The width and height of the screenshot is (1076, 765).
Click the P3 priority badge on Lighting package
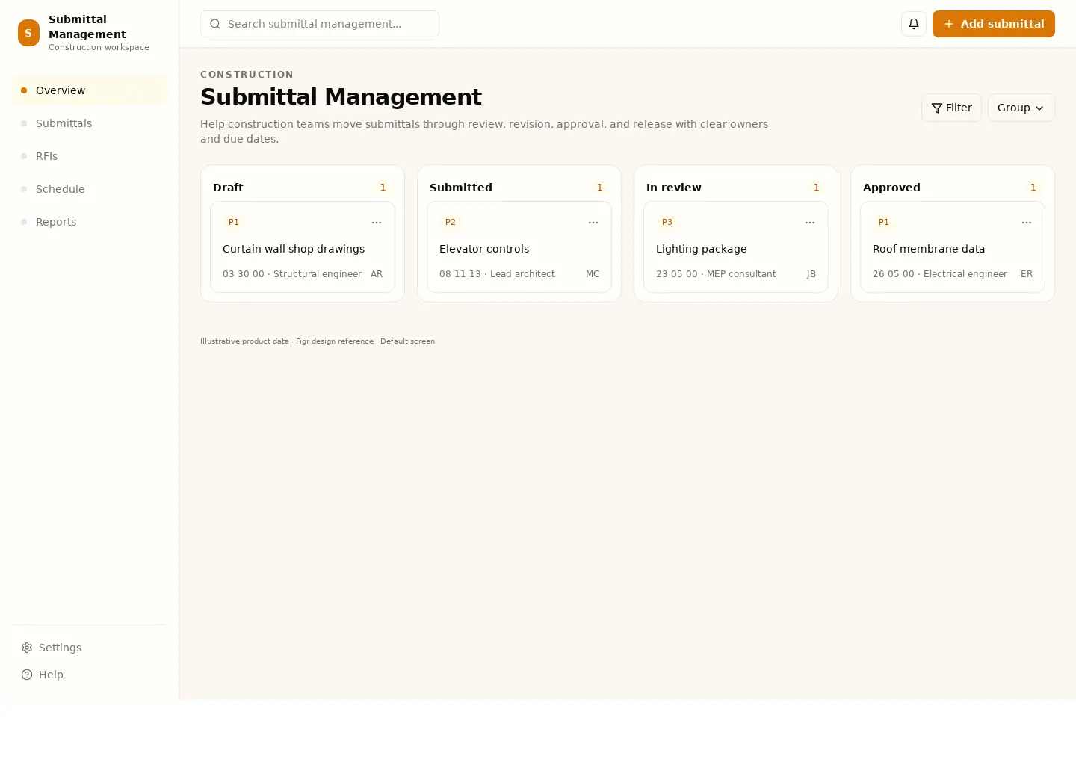click(x=667, y=222)
